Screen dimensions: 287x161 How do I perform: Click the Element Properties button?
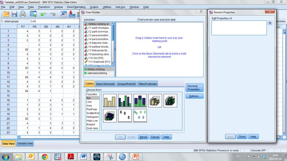195,88
